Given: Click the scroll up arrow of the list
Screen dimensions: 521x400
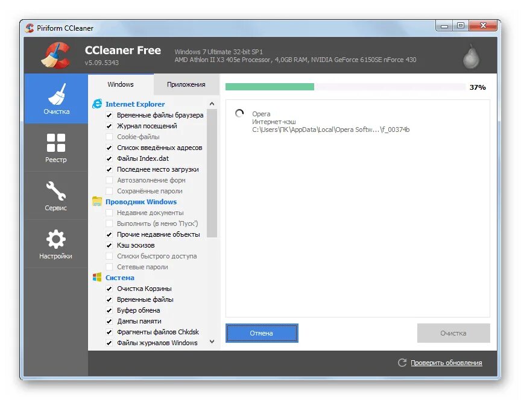Looking at the screenshot, I should [212, 104].
